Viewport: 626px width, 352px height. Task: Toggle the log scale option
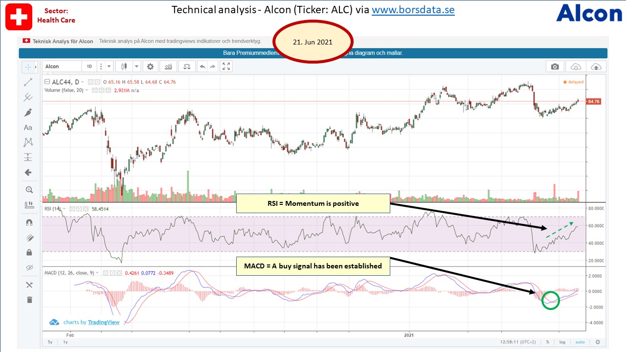(562, 342)
